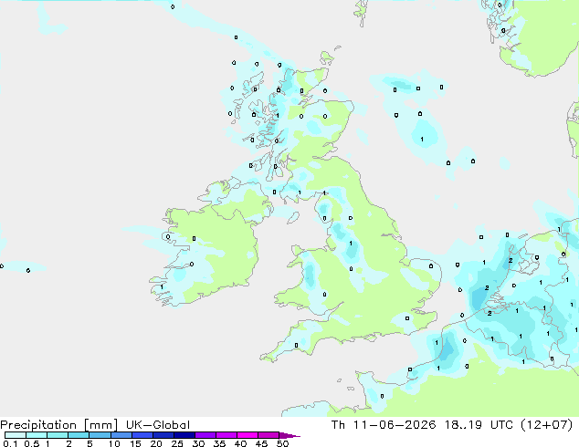
Task: Select the legend swatch between 25 and 30
Action: [184, 435]
